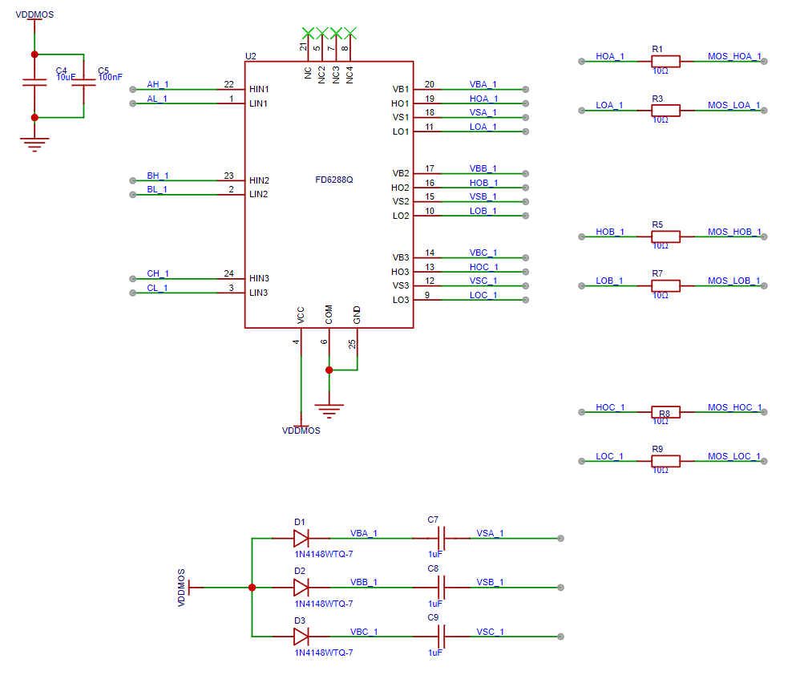Select the 100nF capacitor C5 symbol

pyautogui.click(x=83, y=83)
